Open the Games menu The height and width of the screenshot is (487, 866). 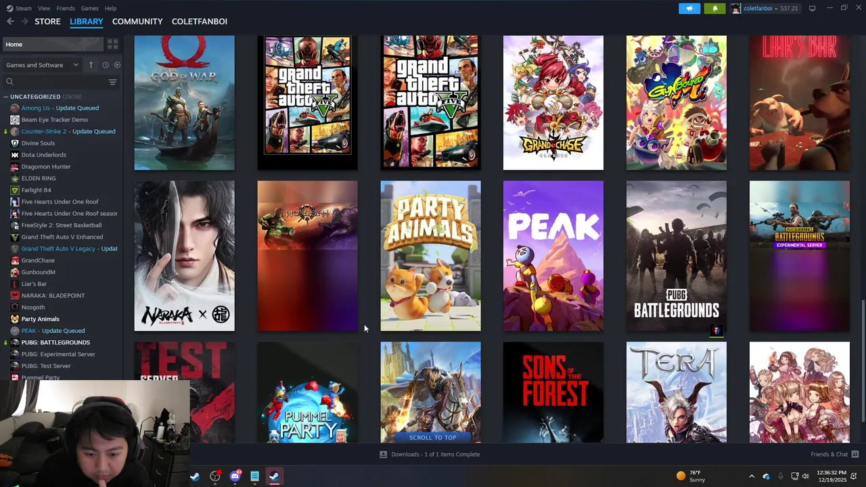coord(89,8)
